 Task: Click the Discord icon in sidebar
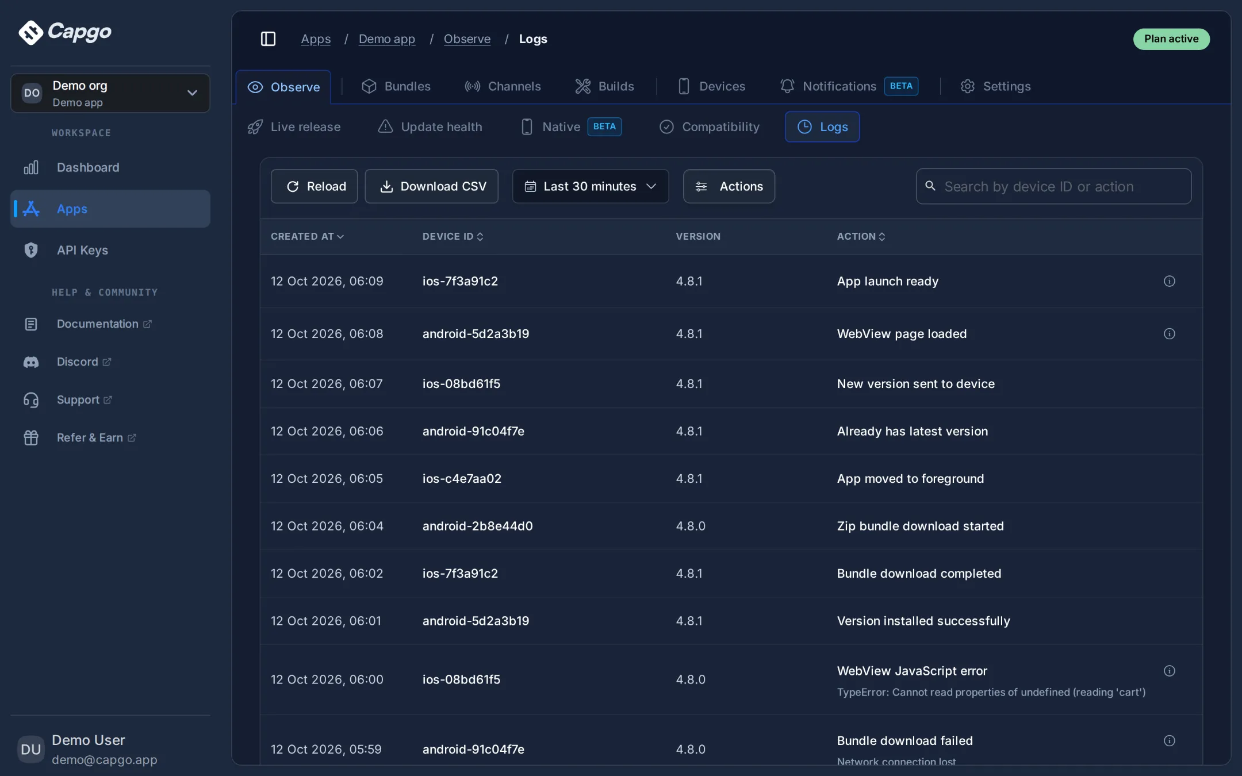coord(31,362)
